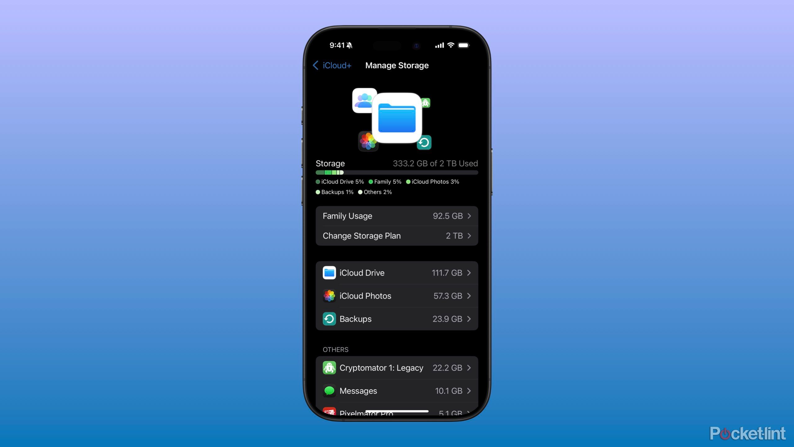794x447 pixels.
Task: Open iCloud Photos storage details
Action: point(396,296)
